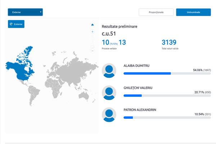Image resolution: width=216 pixels, height=144 pixels.
Task: Click the PATRON ALEXANDRIN candidate name
Action: [x=140, y=109]
